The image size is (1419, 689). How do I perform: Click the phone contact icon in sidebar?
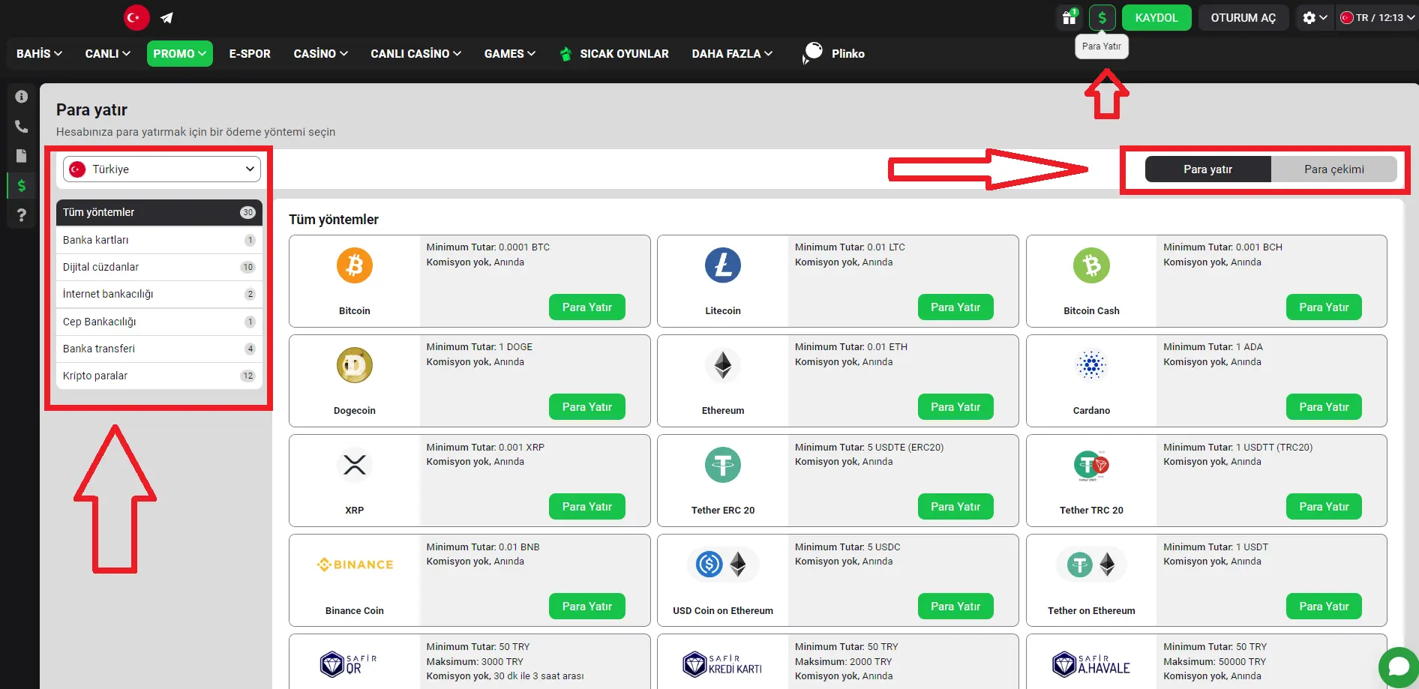pos(22,127)
